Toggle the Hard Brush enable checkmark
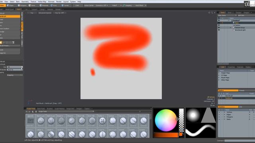Viewport: 255px width, 143px height. (x=219, y=96)
